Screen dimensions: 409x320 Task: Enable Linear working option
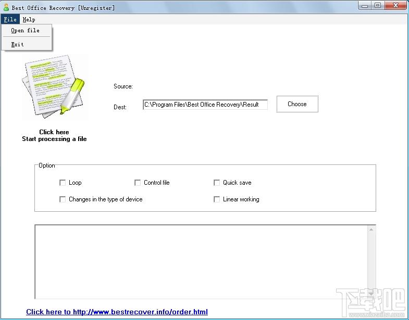click(217, 199)
